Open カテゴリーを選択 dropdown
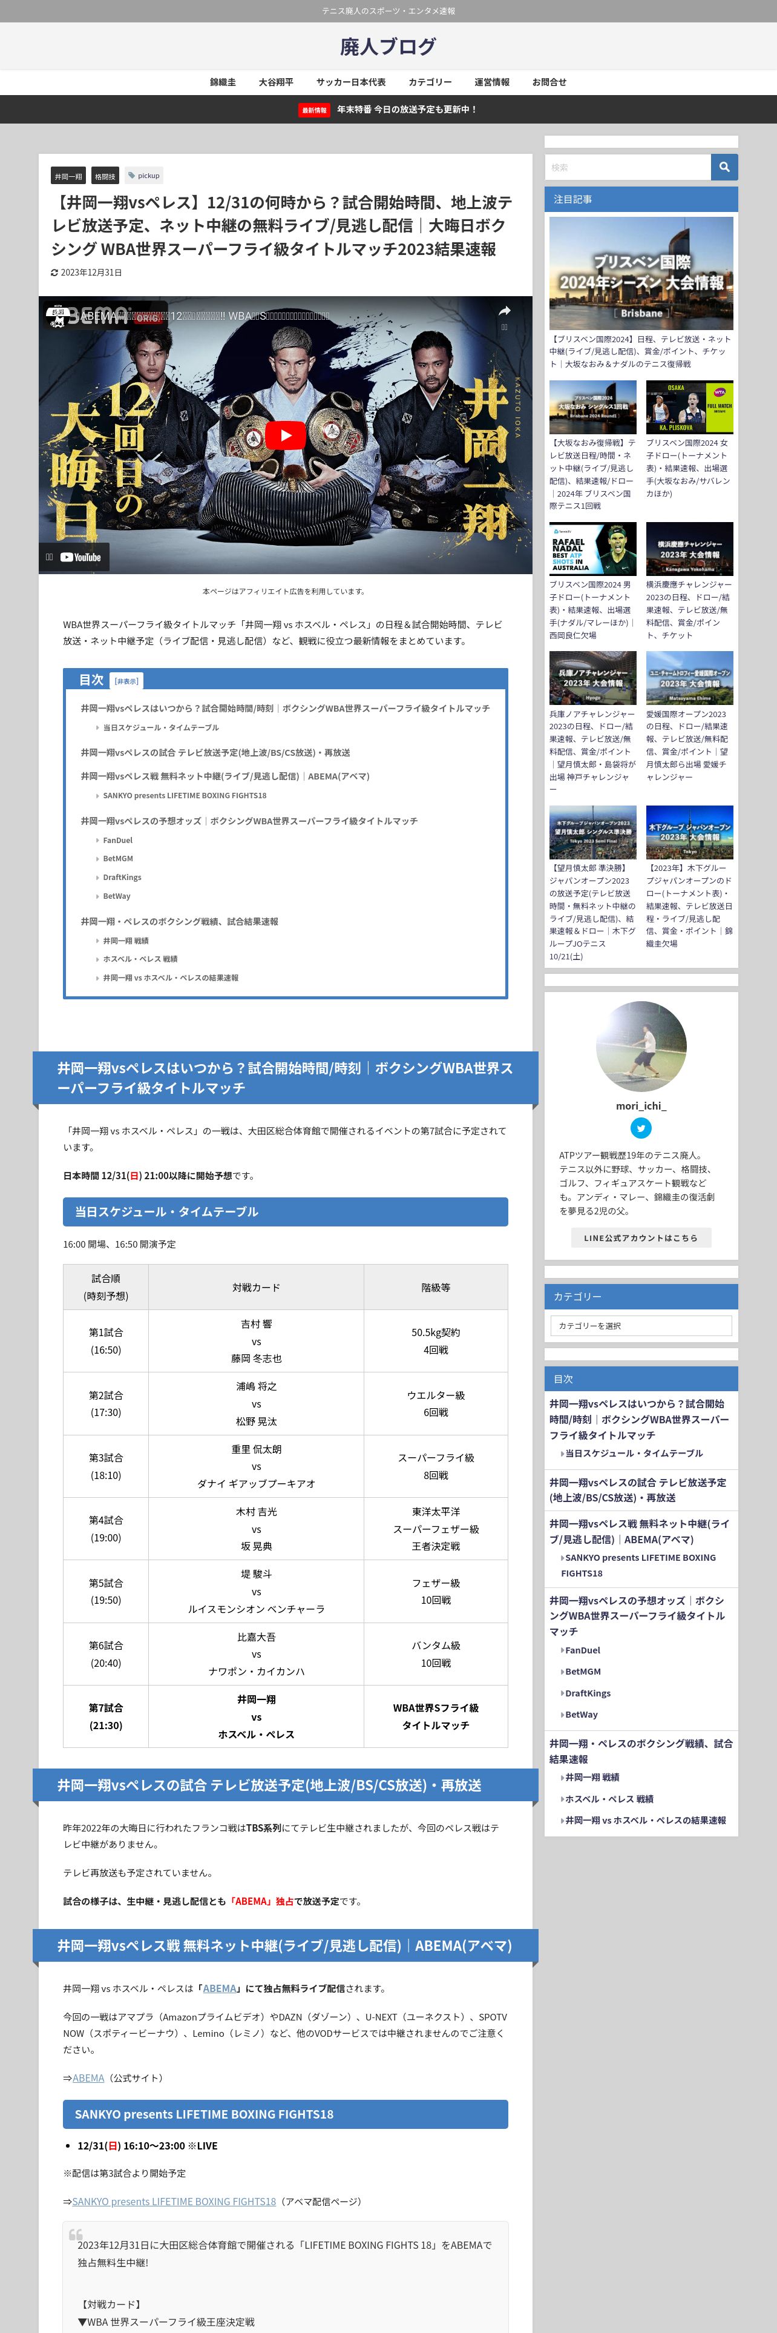 (640, 1325)
